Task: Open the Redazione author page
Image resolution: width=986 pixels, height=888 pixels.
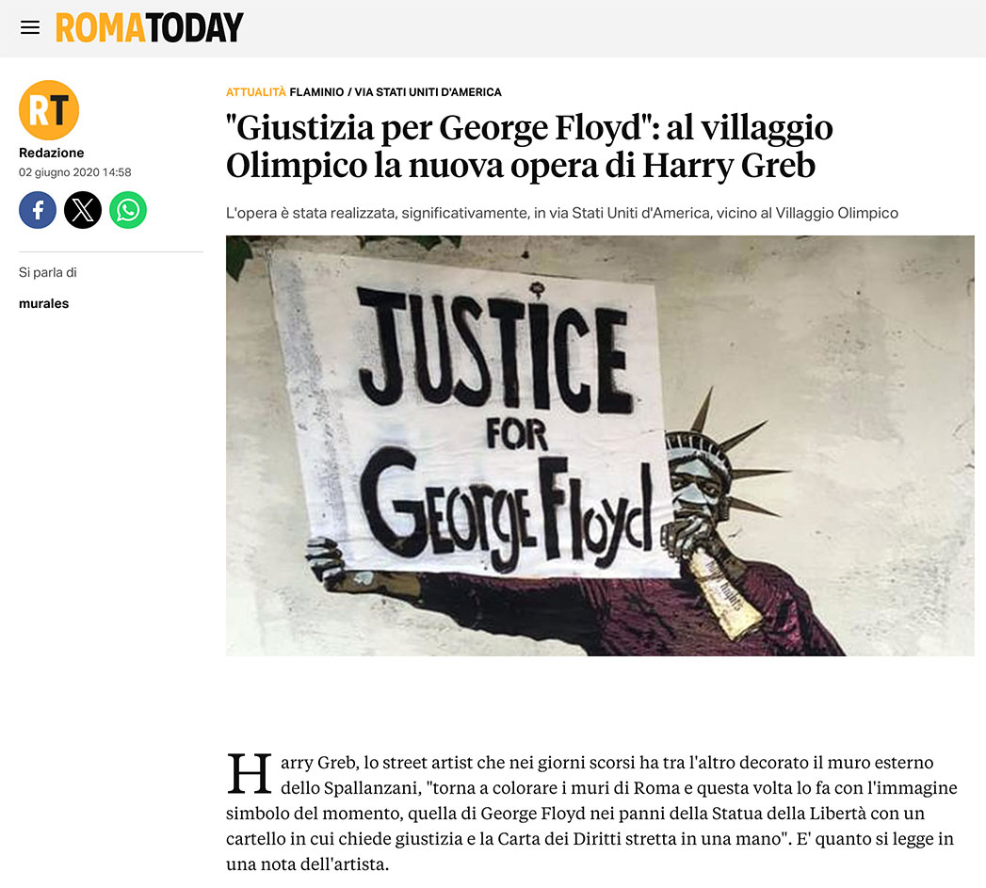Action: coord(52,153)
